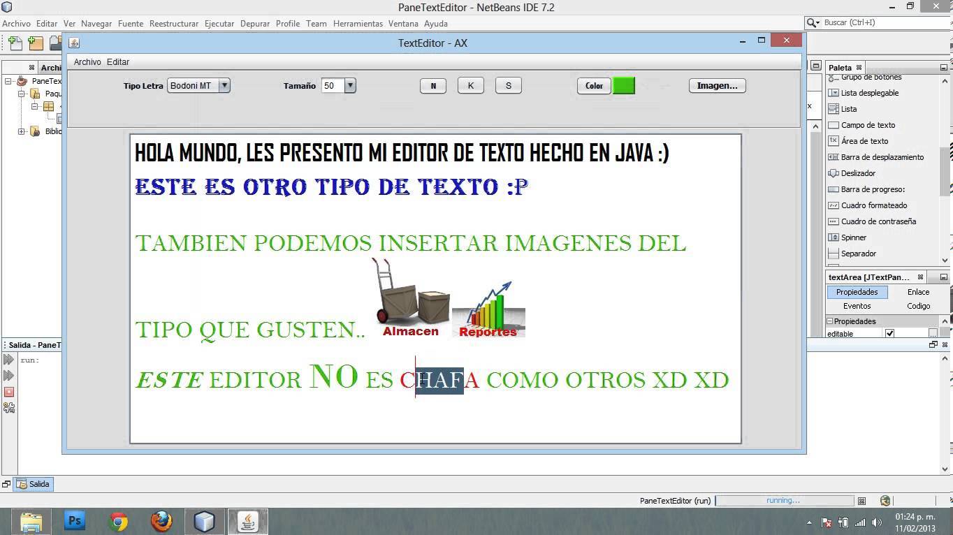
Task: Collapse the Propiedades section in properties panel
Action: coord(830,321)
